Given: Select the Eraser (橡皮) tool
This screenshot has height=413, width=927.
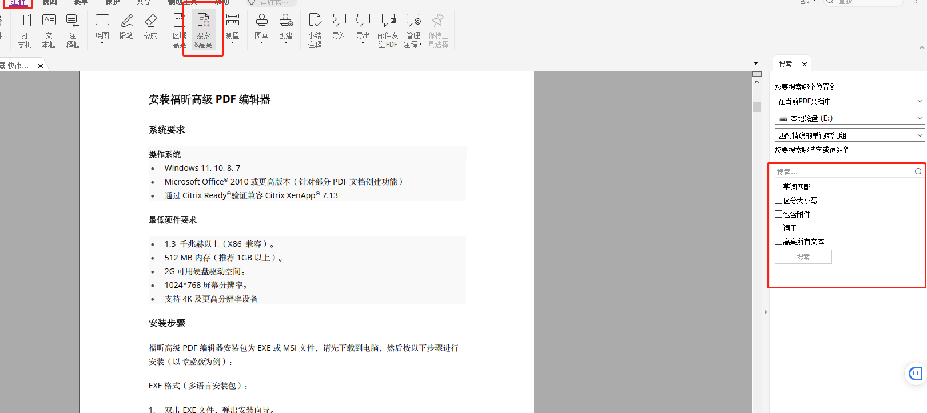Looking at the screenshot, I should click(x=150, y=26).
